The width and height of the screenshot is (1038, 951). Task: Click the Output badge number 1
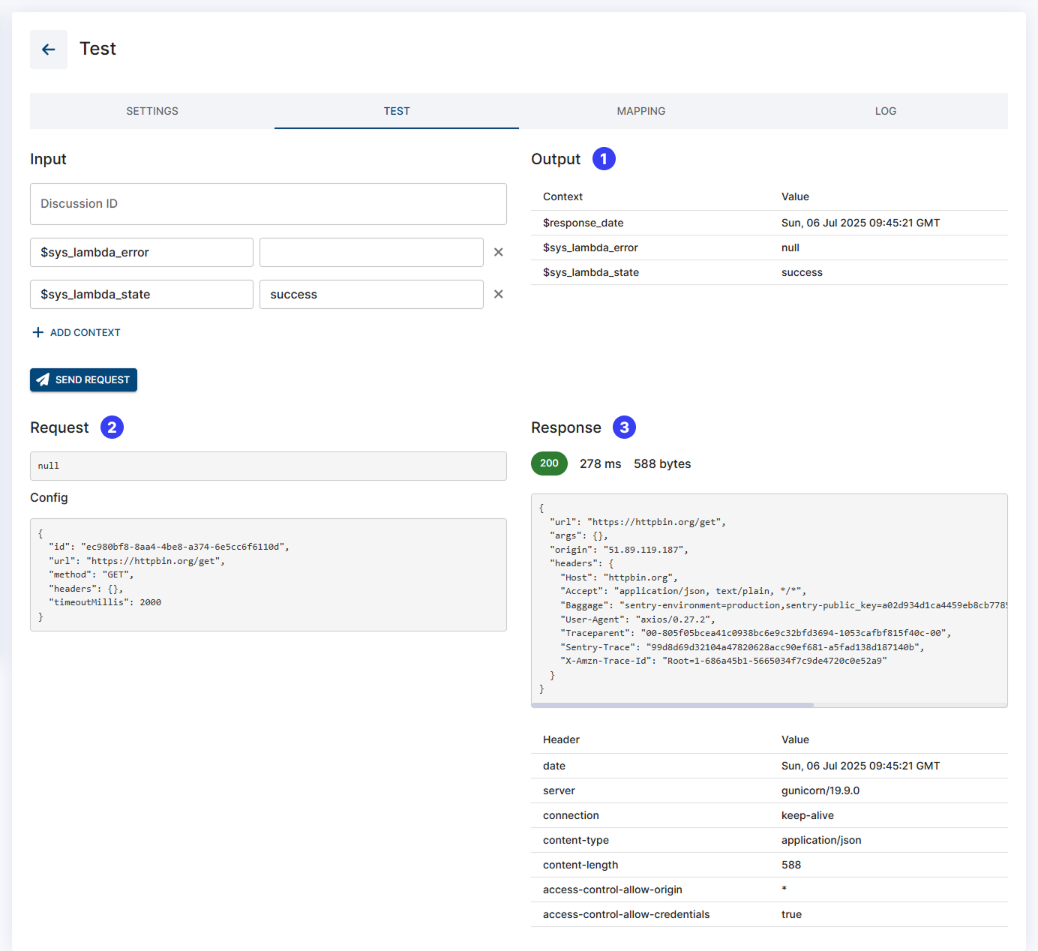604,159
